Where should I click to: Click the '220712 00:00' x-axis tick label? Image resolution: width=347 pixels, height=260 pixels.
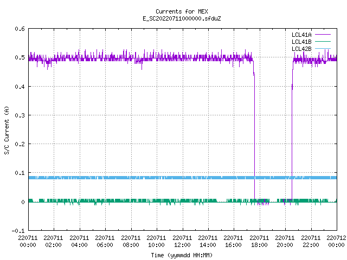coord(336,242)
